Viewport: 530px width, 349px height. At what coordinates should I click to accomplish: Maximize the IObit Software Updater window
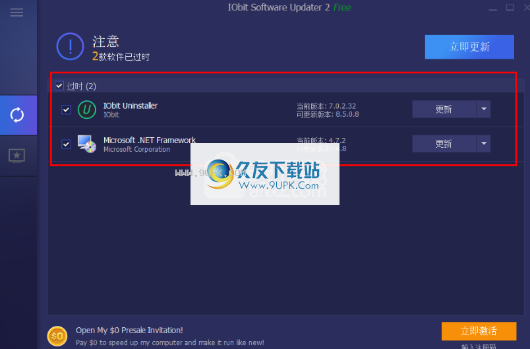510,7
